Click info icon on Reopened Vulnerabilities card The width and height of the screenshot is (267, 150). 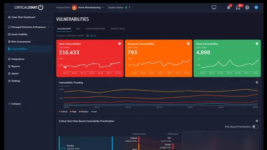click(188, 44)
